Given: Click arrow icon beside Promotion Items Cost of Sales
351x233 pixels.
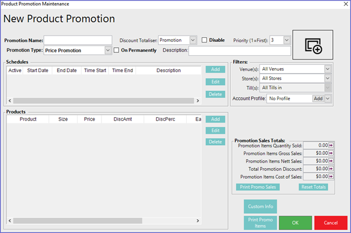Looking at the screenshot, I should (x=331, y=176).
